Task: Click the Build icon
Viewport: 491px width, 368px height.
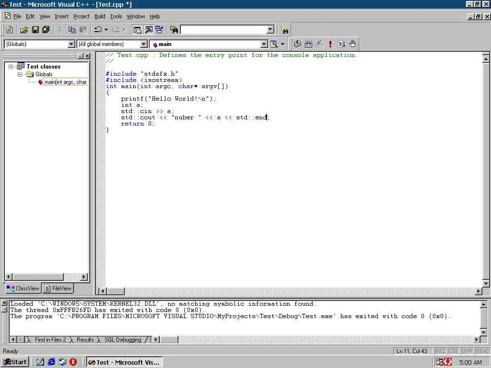Action: (308, 44)
